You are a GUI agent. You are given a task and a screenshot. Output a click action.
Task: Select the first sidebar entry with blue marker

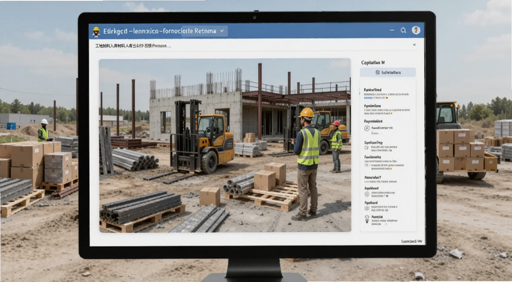[x=386, y=93]
